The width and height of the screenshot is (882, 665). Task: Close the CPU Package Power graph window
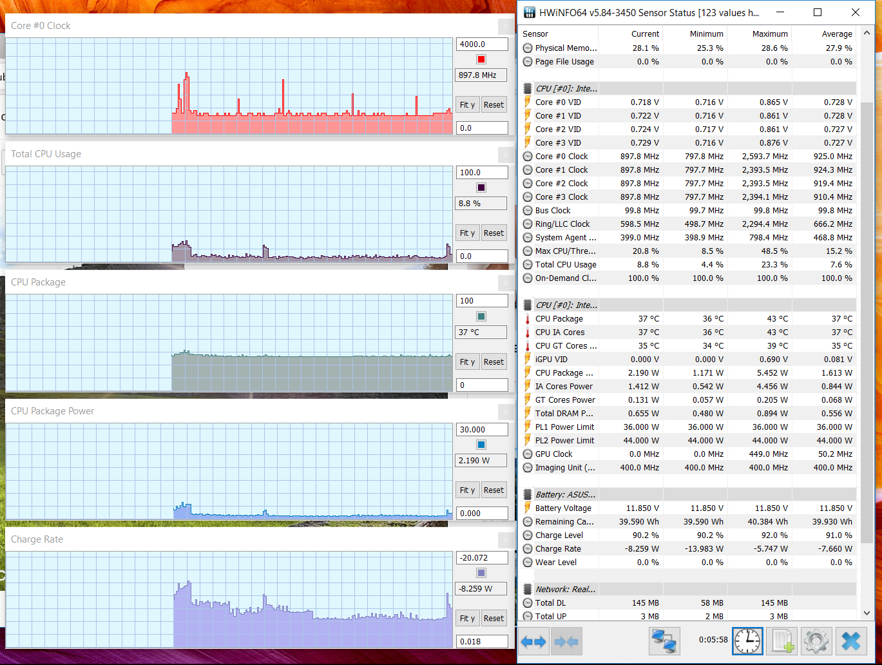506,411
